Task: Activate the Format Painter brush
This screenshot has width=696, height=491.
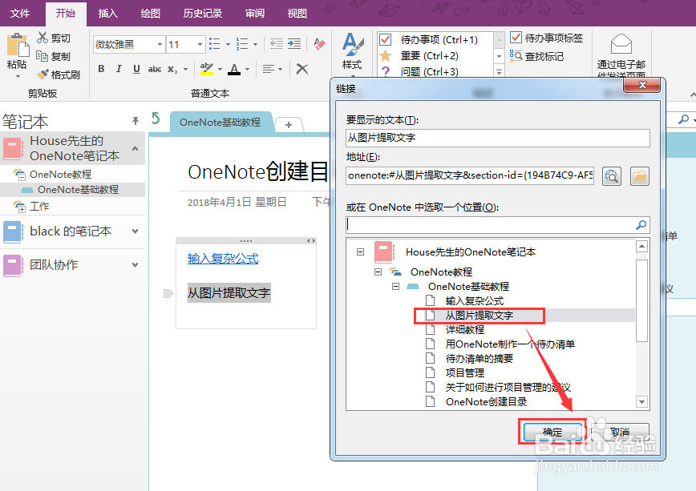Action: click(42, 74)
